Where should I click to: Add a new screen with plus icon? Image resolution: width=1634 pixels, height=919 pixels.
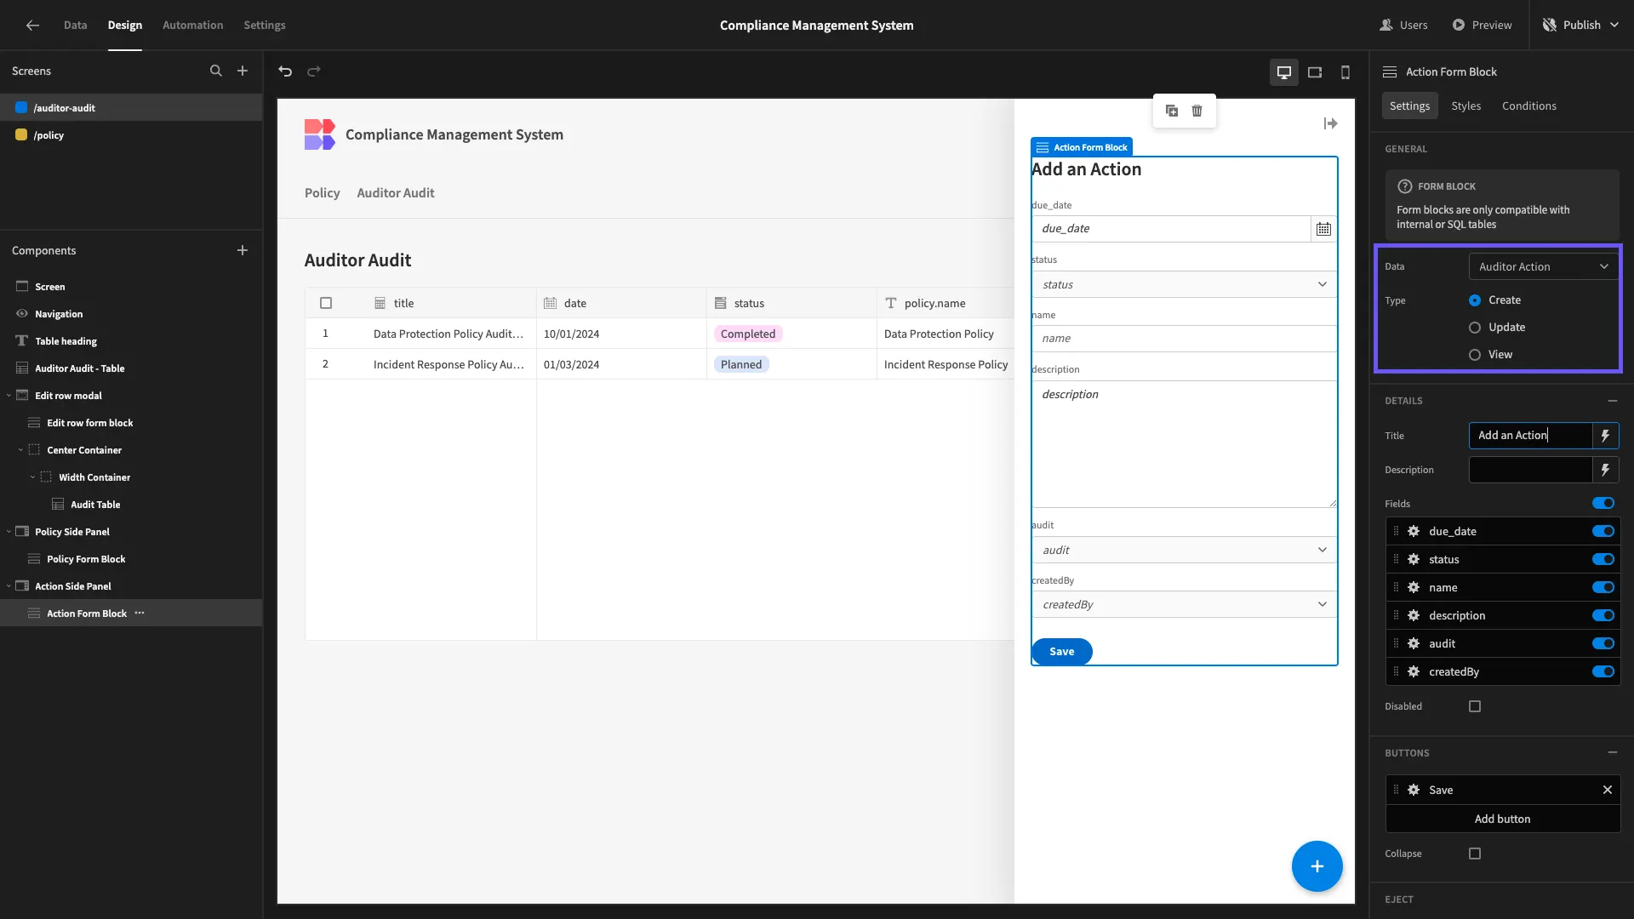click(x=243, y=71)
